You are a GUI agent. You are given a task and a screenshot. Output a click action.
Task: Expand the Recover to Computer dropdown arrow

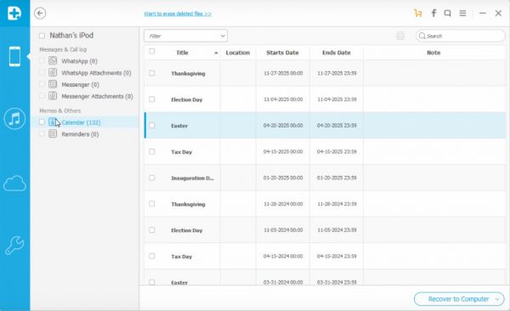[498, 299]
